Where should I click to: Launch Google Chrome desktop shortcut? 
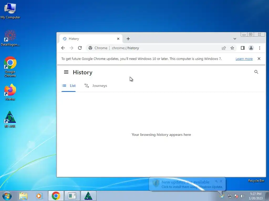pos(10,67)
